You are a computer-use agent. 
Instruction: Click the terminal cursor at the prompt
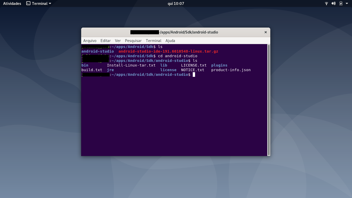194,75
